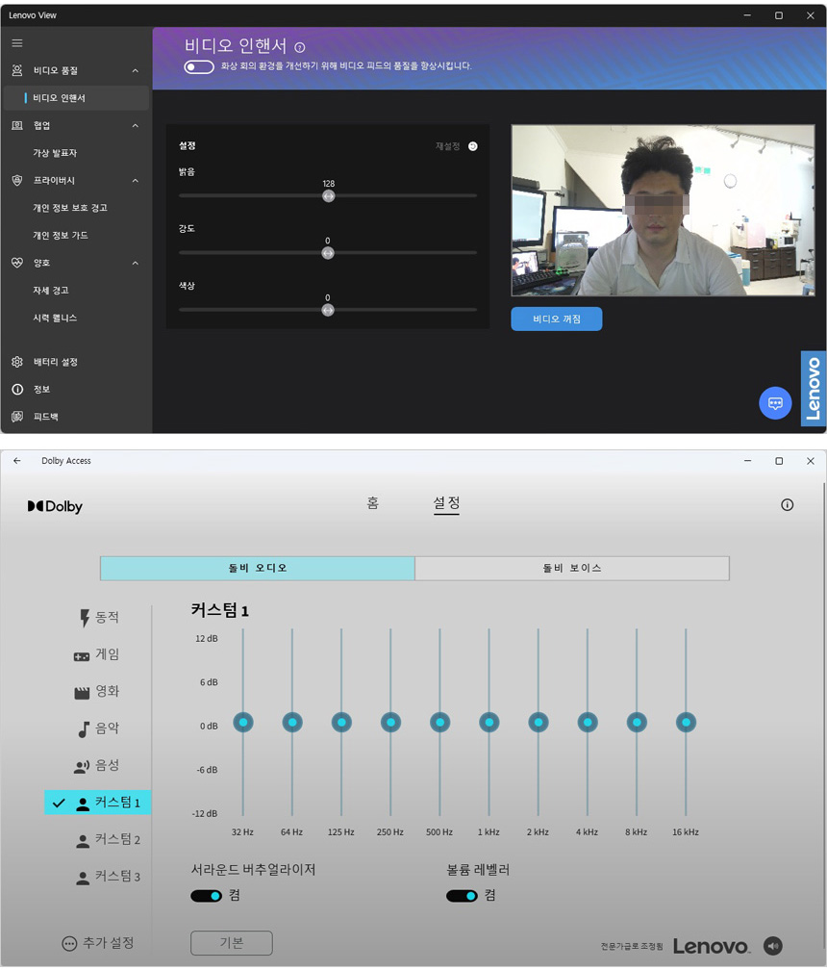Select the 커스텀 2 person icon
Screen dimensions: 827x970
83,841
